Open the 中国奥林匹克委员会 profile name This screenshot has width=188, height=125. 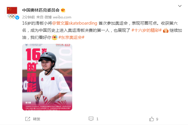click(x=41, y=10)
